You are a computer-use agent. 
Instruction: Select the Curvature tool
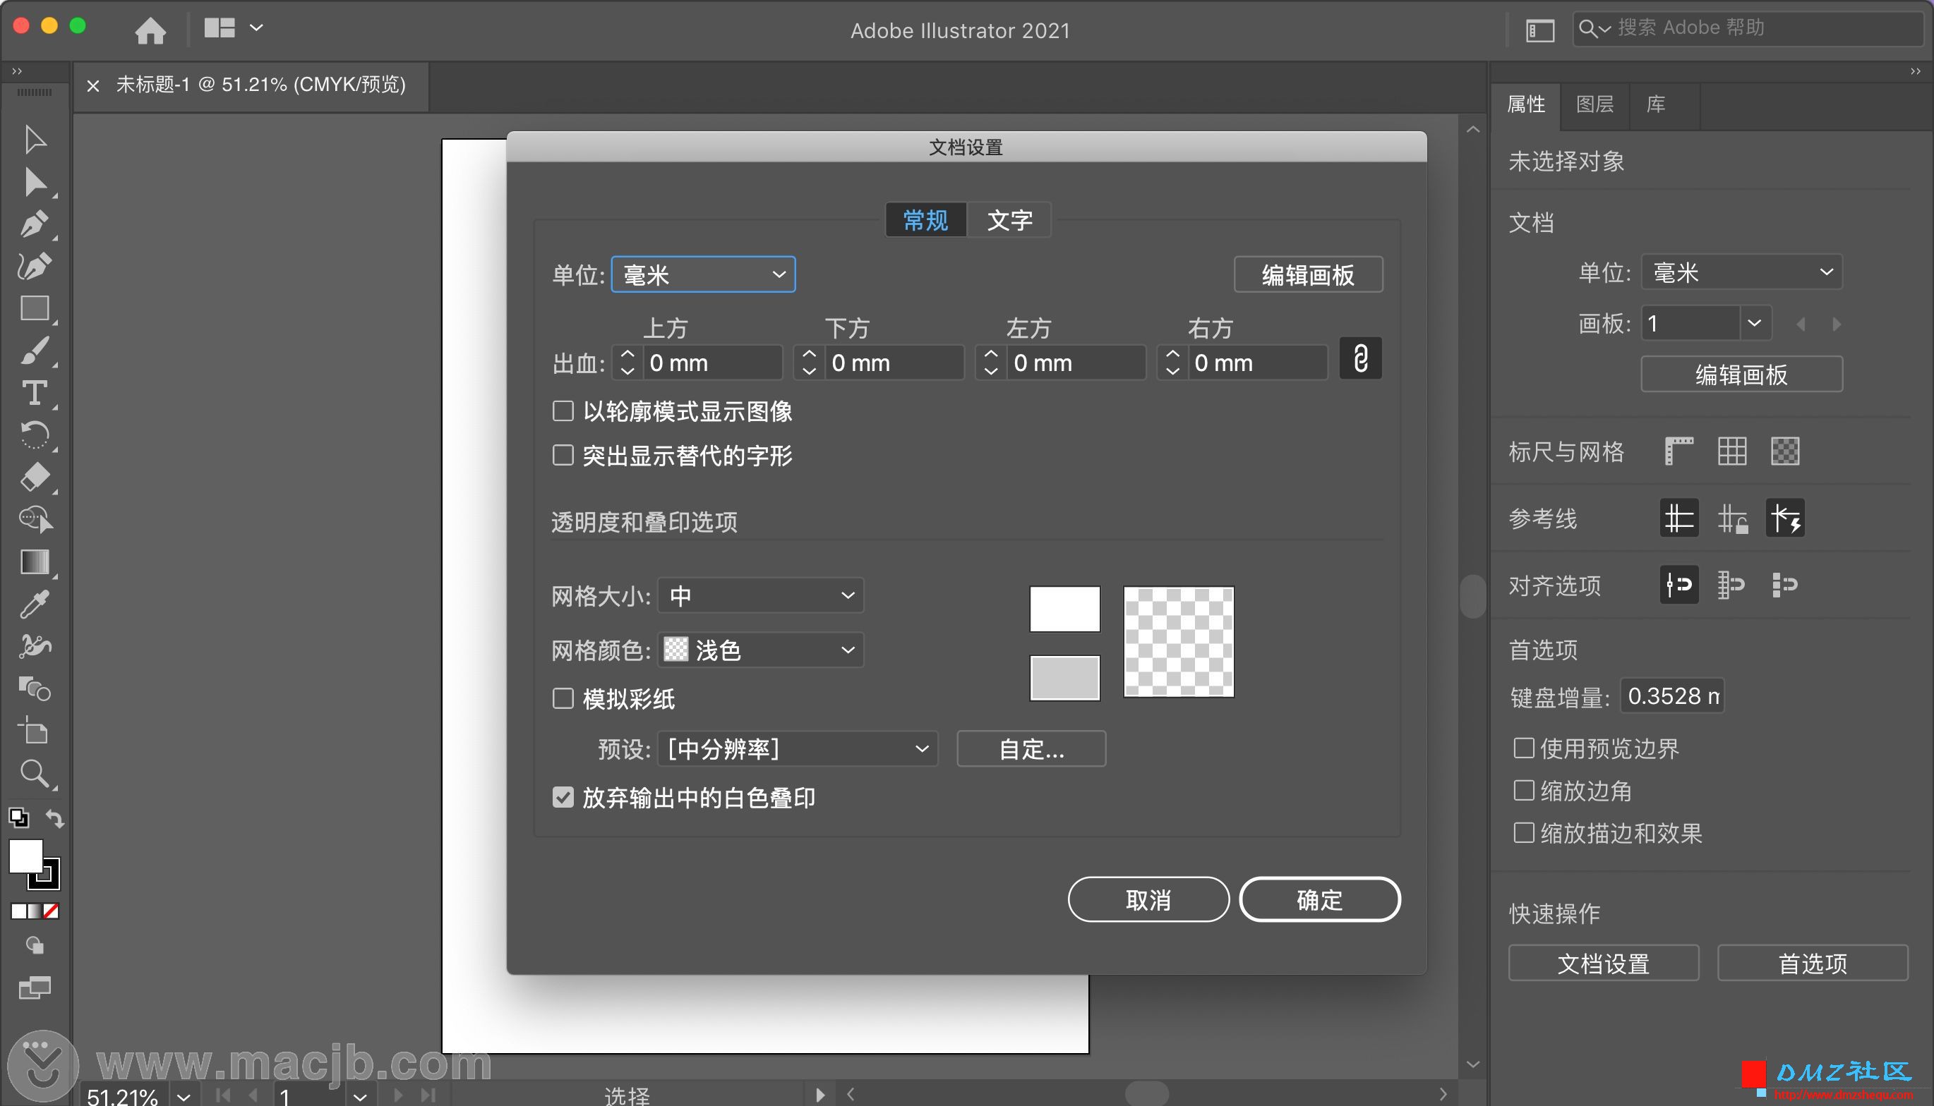pyautogui.click(x=34, y=266)
